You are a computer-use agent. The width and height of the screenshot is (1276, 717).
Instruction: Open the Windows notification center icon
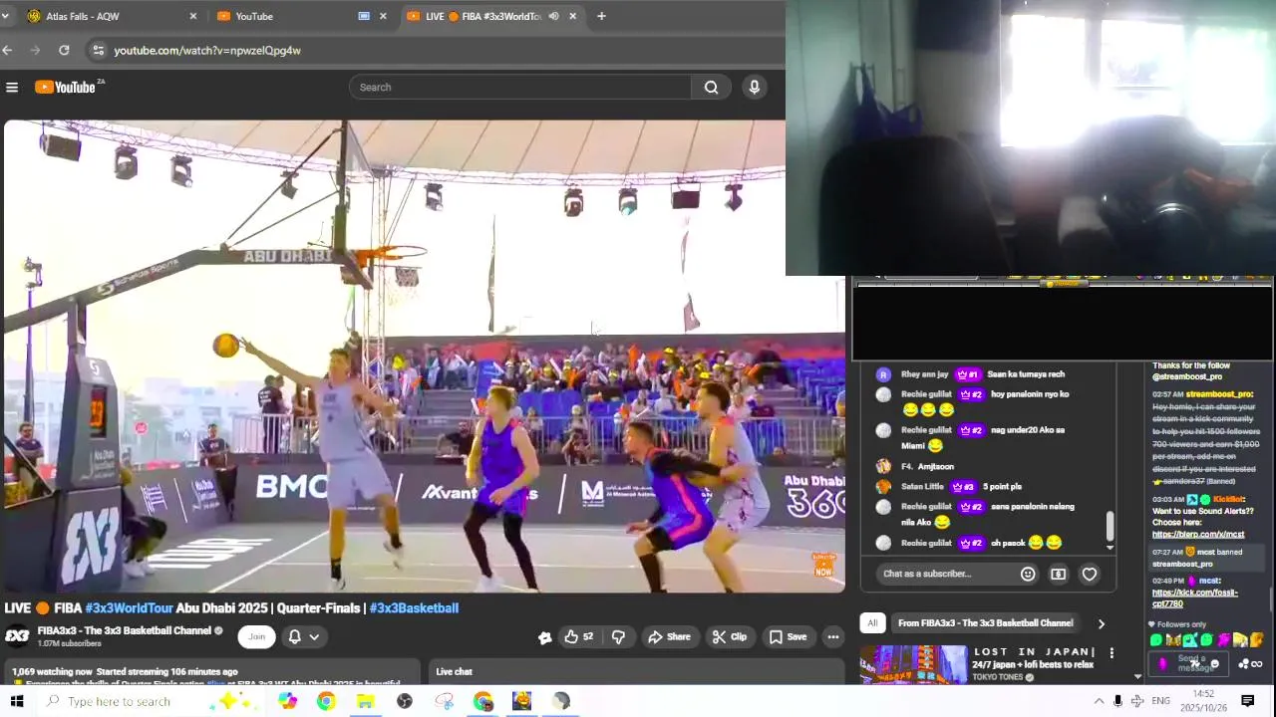click(1247, 701)
